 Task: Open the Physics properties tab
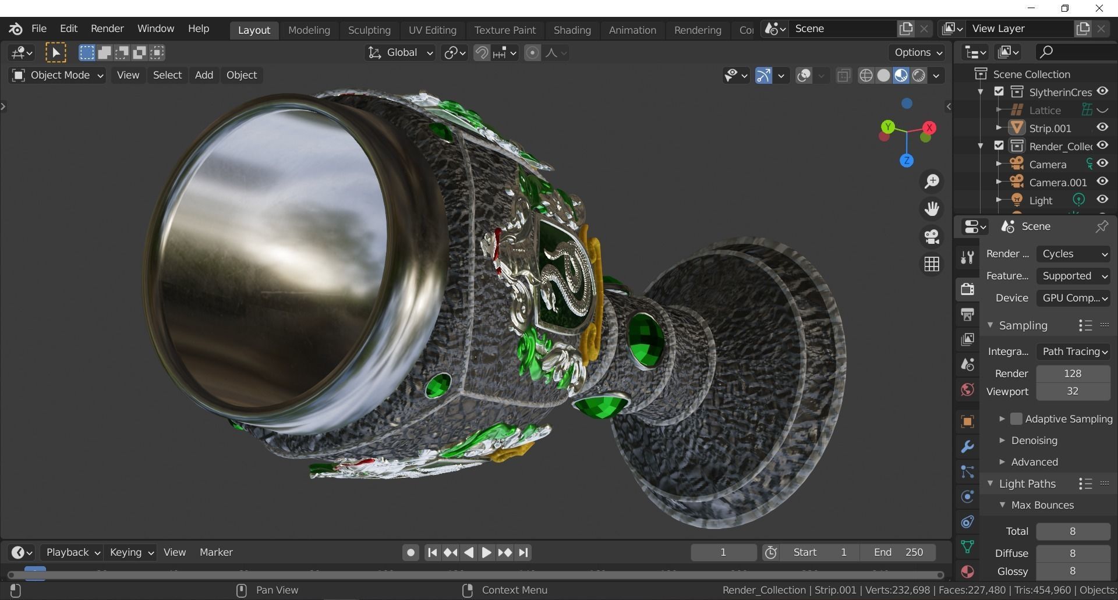click(x=967, y=496)
